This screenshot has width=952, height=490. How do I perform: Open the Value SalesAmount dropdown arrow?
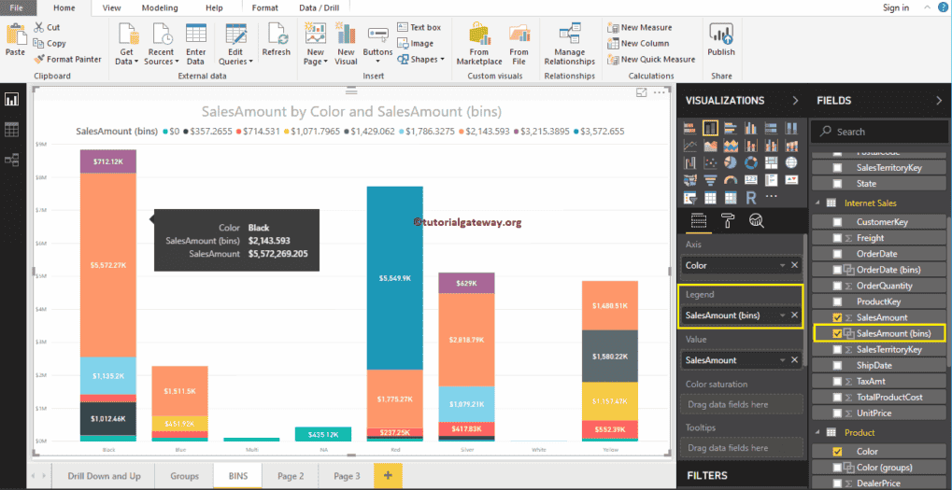[783, 360]
